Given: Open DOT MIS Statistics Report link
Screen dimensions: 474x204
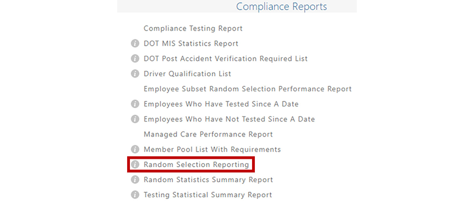Looking at the screenshot, I should coord(191,43).
